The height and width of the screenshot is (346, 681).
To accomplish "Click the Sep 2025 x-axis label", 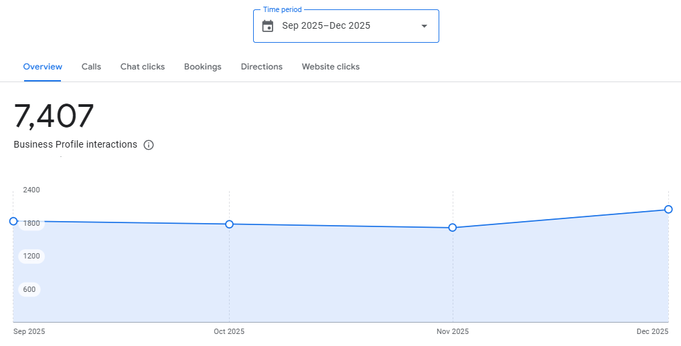I will coord(29,332).
